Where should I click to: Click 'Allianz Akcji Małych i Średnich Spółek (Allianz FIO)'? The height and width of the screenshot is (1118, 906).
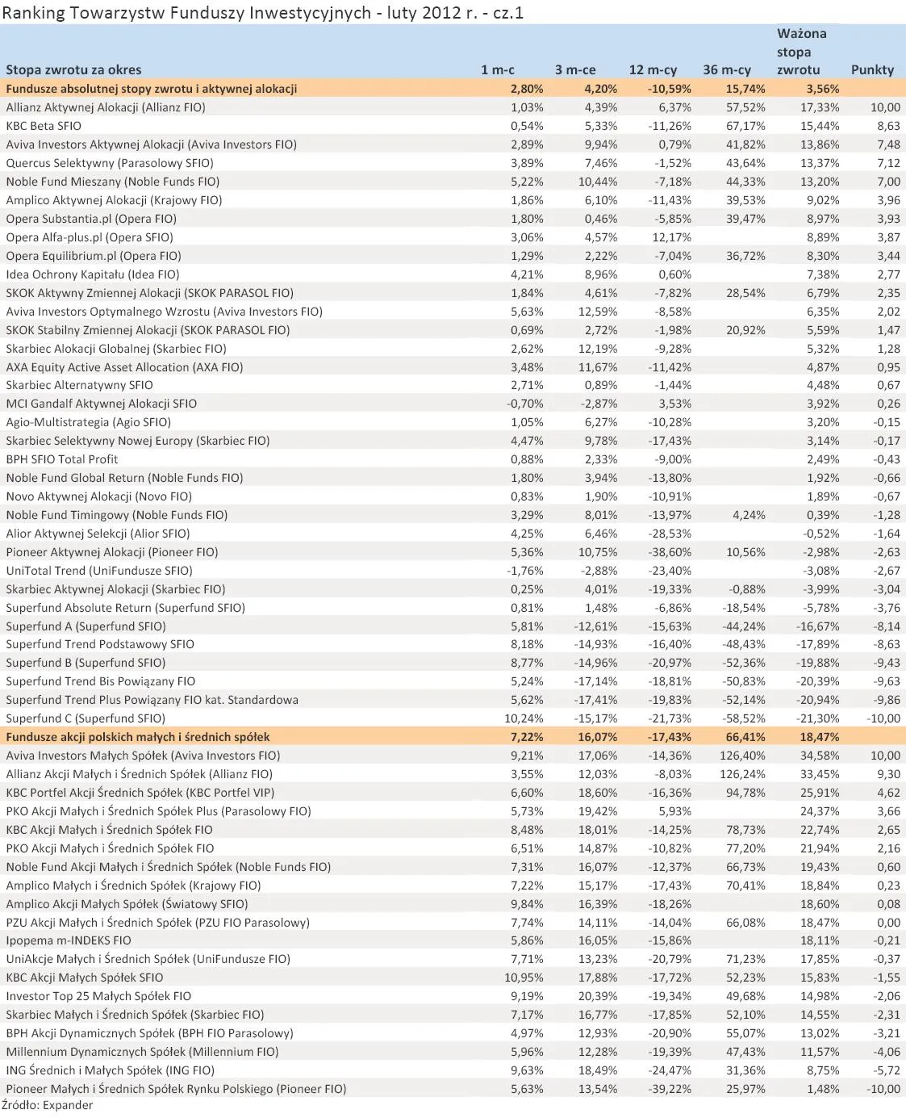click(x=140, y=774)
